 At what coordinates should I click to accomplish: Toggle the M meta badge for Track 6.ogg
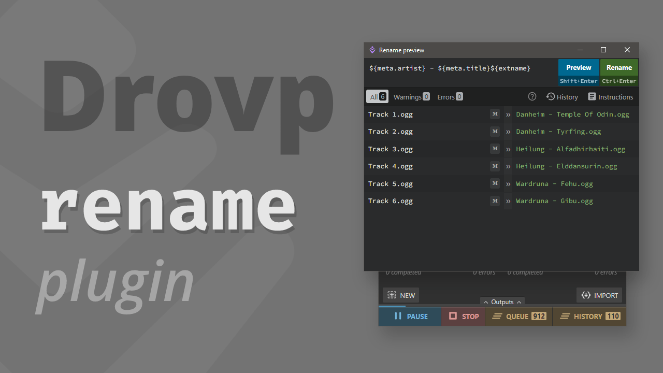[495, 200]
